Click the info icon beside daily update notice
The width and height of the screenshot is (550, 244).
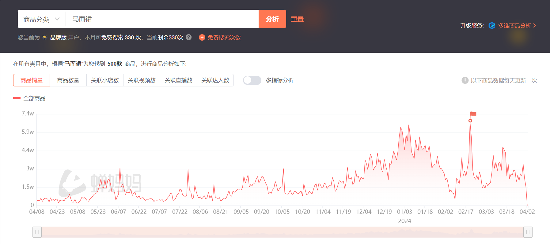tap(465, 80)
